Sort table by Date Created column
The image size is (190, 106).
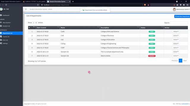tap(48, 28)
